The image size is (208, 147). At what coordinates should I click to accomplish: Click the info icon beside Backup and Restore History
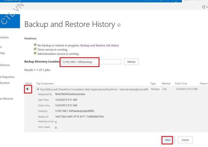tap(119, 25)
